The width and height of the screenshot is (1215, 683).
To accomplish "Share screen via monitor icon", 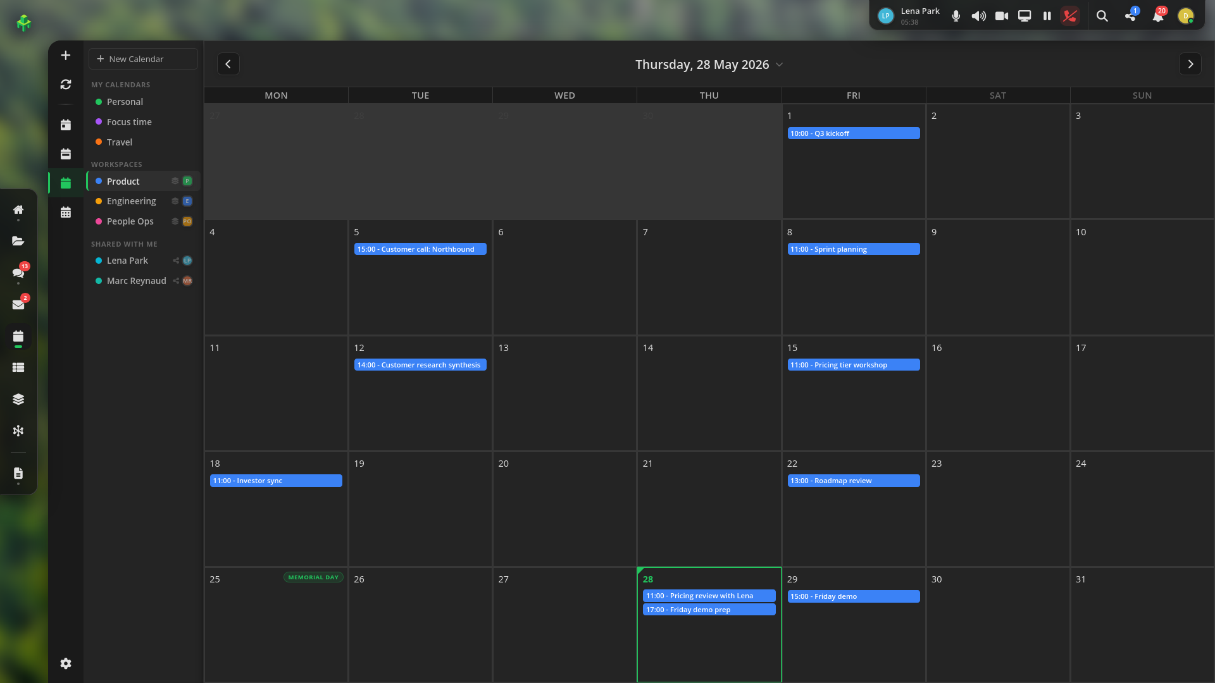I will click(1025, 16).
